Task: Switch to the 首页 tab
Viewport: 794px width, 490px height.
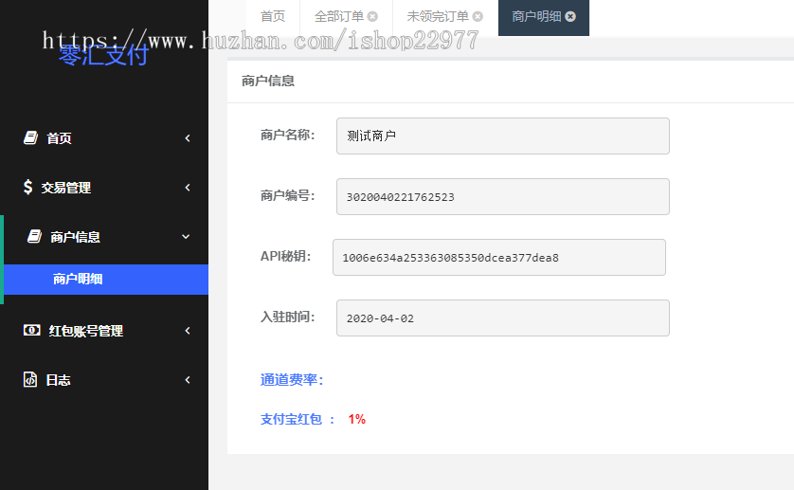Action: tap(273, 17)
